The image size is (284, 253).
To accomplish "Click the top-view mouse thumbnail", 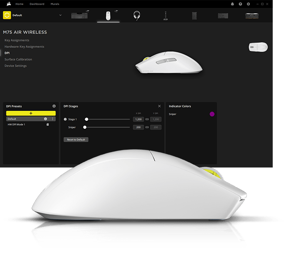I will 258,47.
